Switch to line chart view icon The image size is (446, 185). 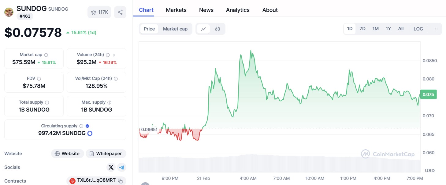pyautogui.click(x=203, y=29)
